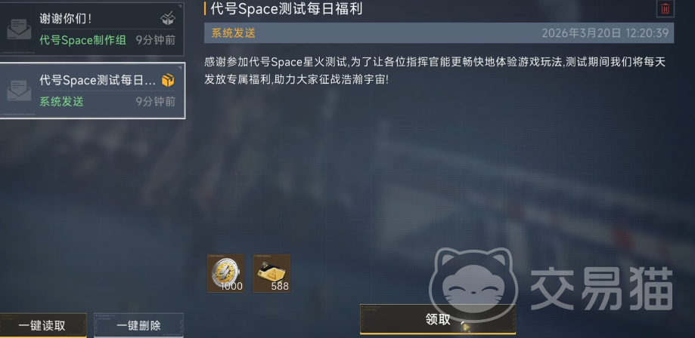Select the 代号Space测试每日... mail entry
This screenshot has height=338, width=695.
tap(92, 91)
